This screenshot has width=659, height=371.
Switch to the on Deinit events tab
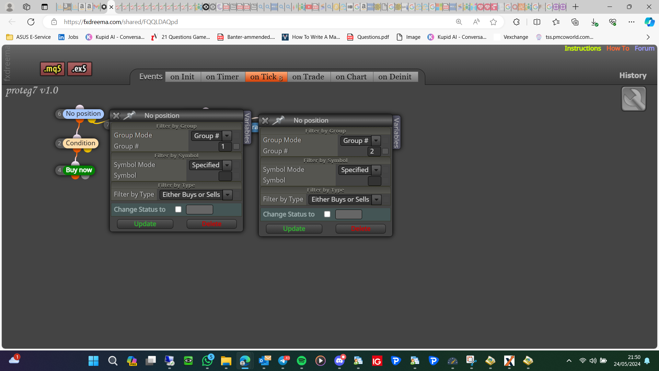click(x=395, y=77)
